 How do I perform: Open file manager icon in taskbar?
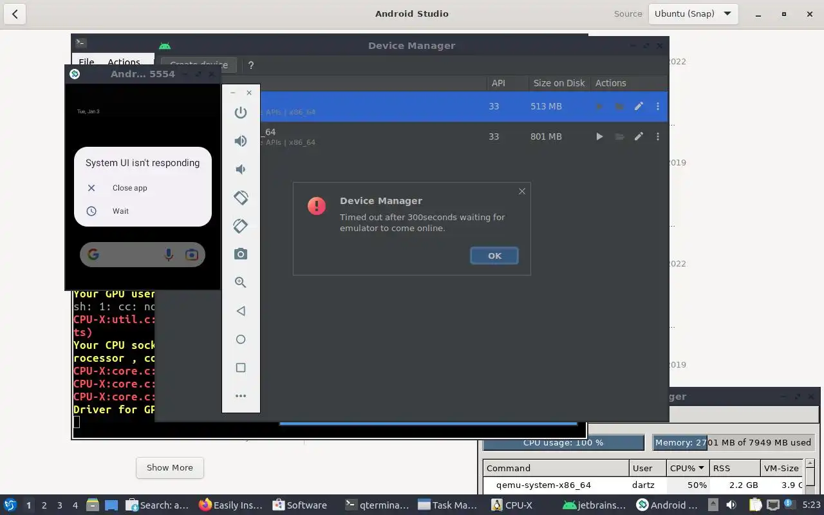[92, 505]
